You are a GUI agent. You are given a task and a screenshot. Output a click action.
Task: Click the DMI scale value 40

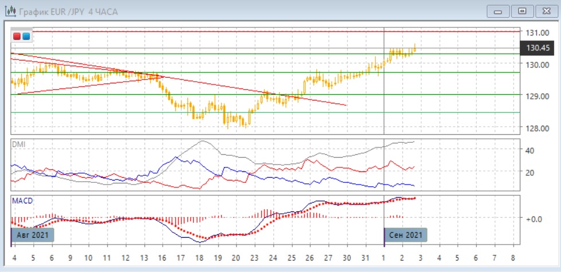[x=530, y=150]
